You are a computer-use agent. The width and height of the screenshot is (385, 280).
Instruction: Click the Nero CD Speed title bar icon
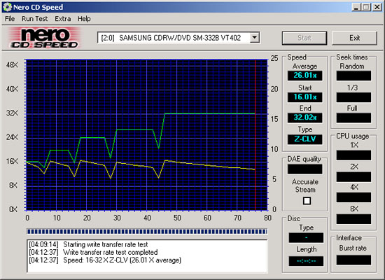(7, 7)
